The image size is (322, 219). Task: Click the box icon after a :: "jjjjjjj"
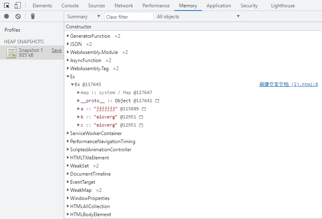[x=144, y=109]
